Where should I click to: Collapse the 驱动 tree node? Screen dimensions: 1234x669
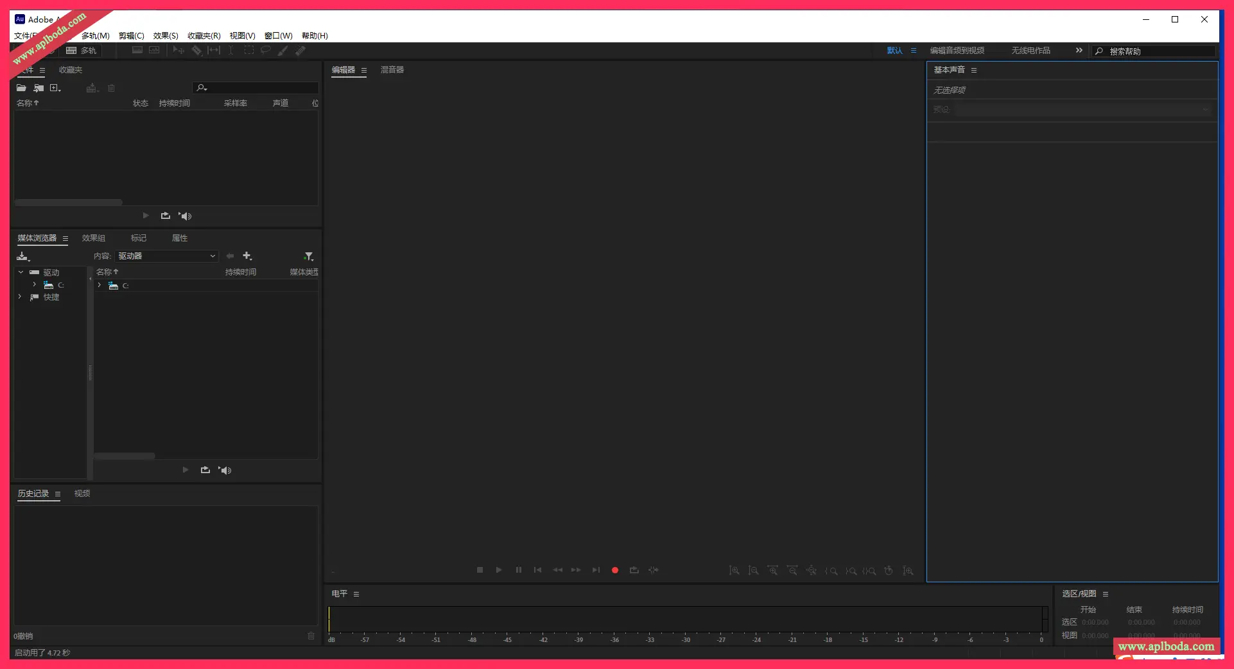(x=21, y=272)
